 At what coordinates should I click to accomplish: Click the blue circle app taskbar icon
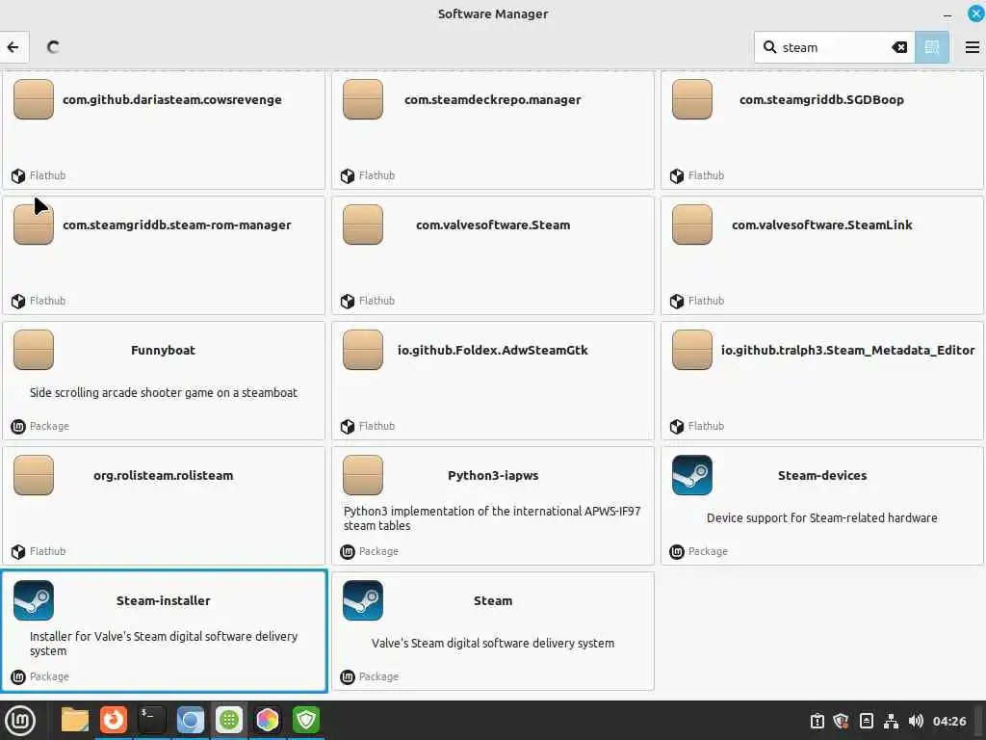(190, 720)
